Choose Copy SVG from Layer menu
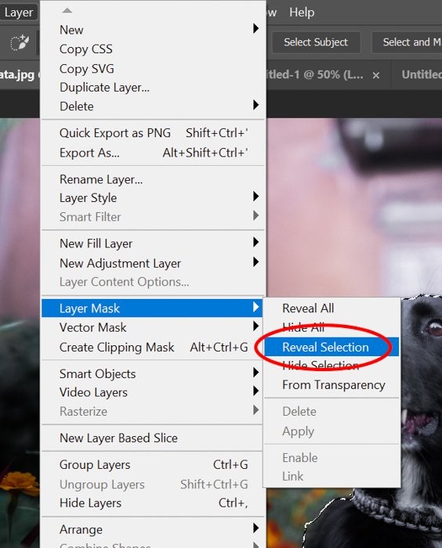Image resolution: width=442 pixels, height=548 pixels. click(x=152, y=69)
